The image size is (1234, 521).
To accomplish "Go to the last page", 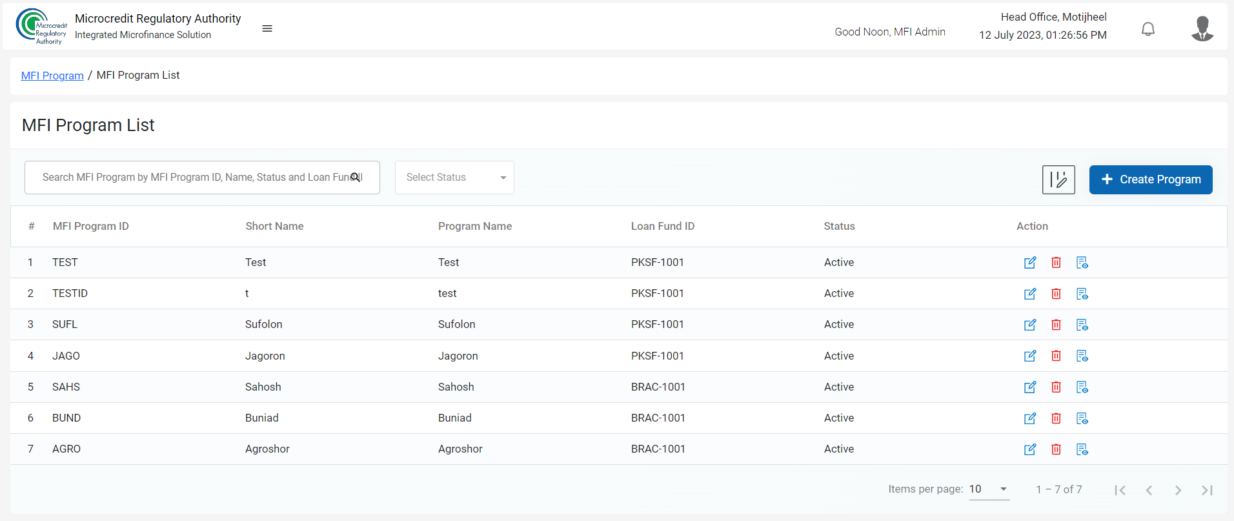I will tap(1207, 490).
